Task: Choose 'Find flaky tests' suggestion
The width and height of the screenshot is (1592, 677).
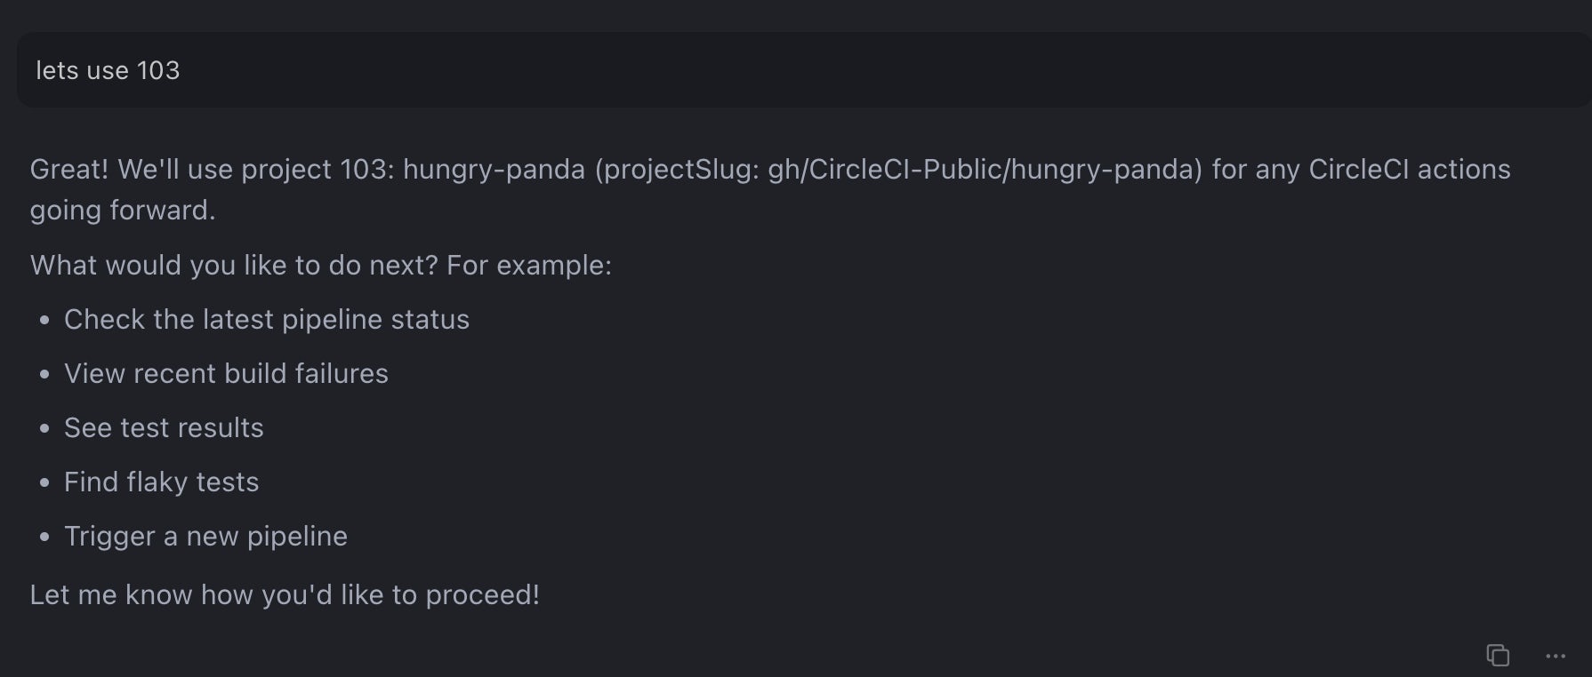Action: 160,482
